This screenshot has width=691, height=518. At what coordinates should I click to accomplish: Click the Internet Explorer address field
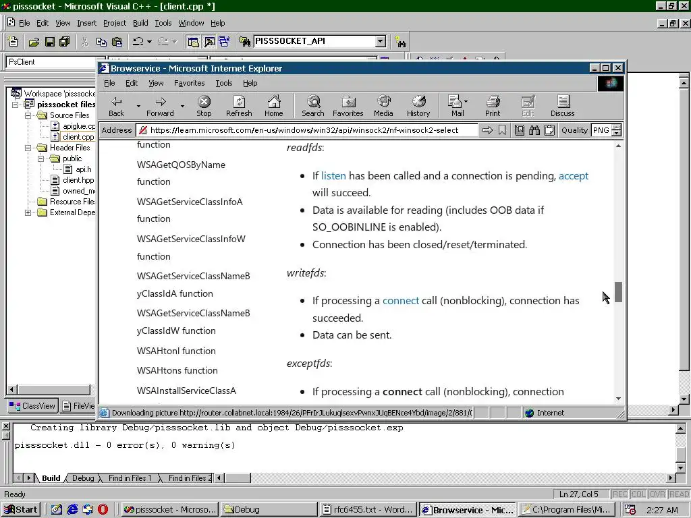coord(307,130)
